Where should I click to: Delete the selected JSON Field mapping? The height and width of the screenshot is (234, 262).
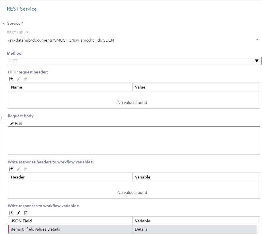point(26,213)
